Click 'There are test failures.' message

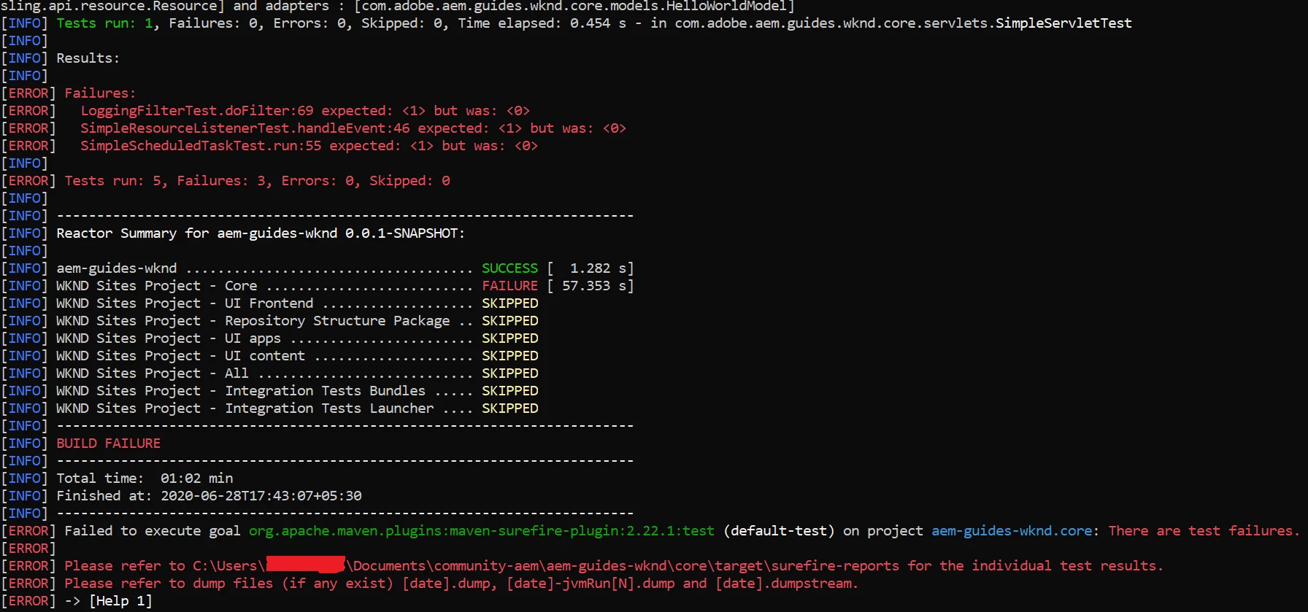1204,531
